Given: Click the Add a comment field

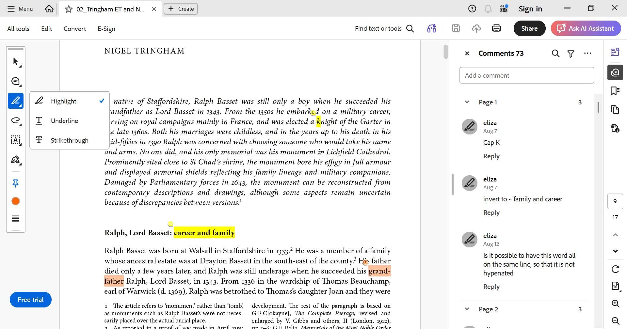Looking at the screenshot, I should pyautogui.click(x=527, y=75).
